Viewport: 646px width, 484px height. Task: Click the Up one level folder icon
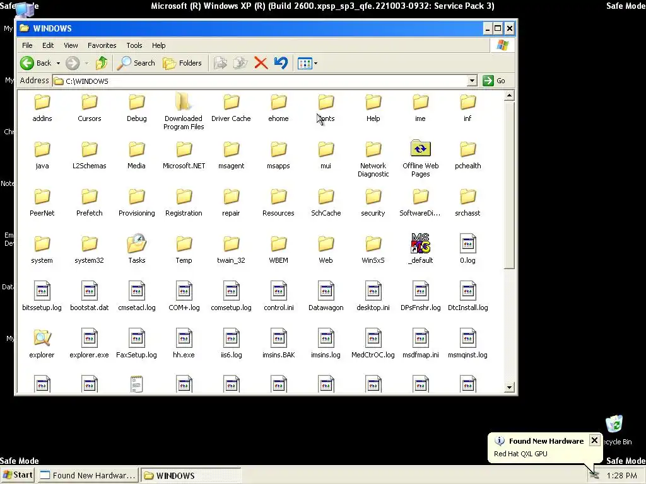click(x=102, y=63)
